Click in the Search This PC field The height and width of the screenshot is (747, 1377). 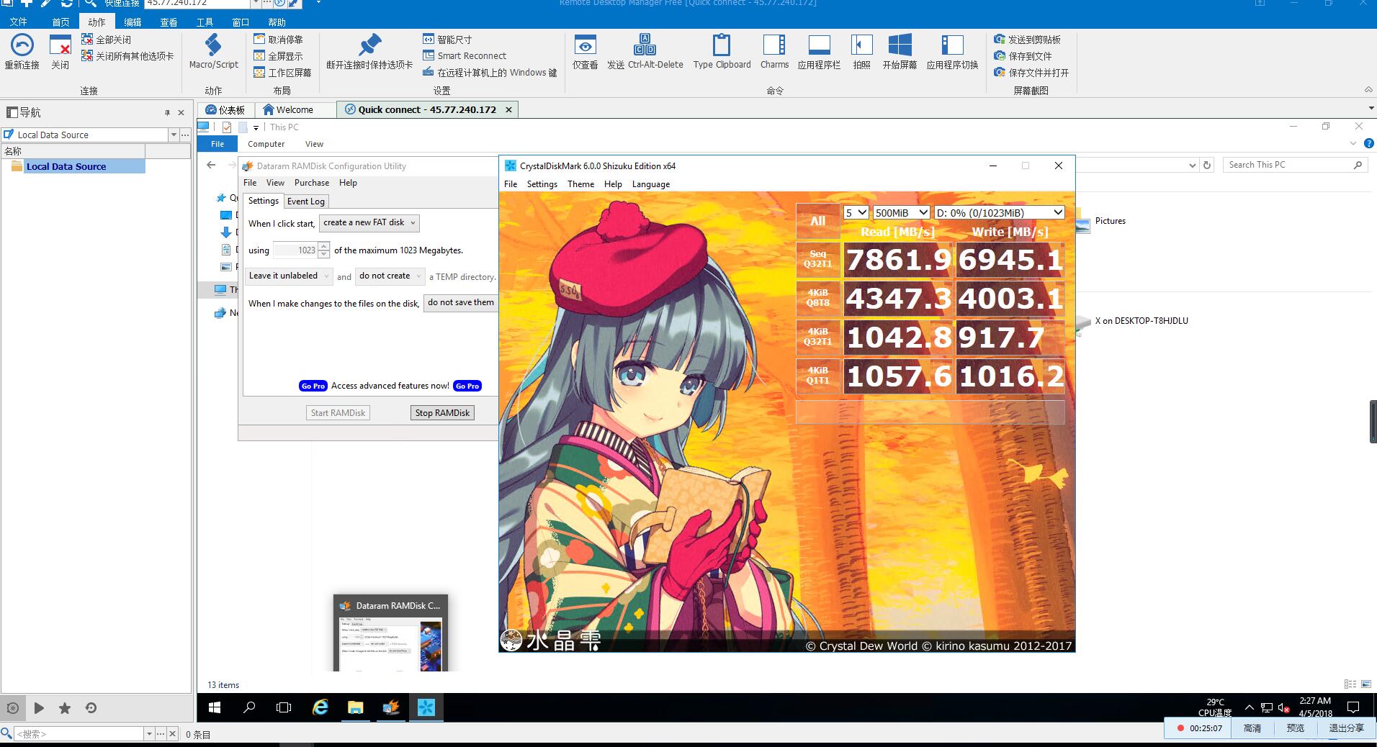pos(1294,165)
